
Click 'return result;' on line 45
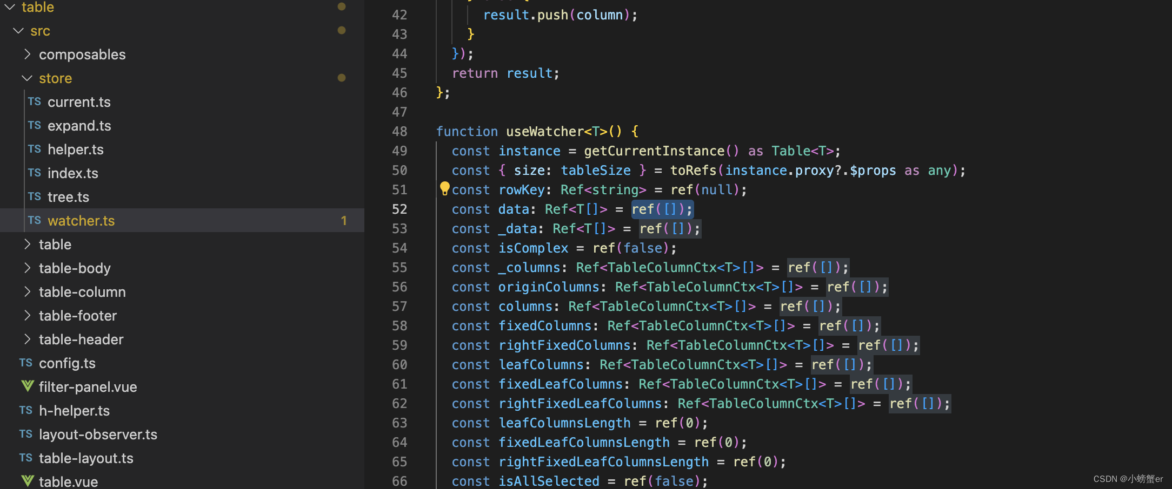[505, 73]
